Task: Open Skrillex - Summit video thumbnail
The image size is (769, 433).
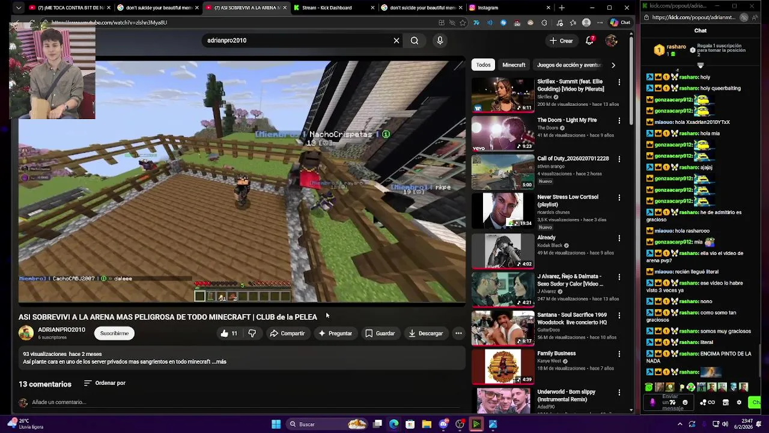Action: tap(503, 95)
